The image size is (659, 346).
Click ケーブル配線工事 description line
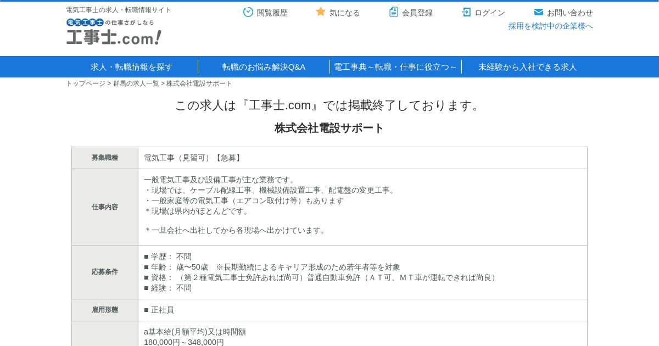(271, 190)
